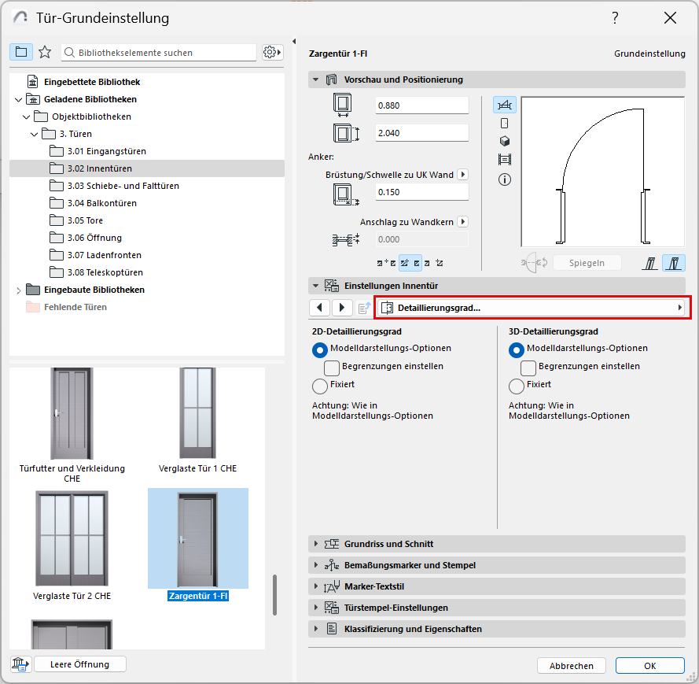
Task: Click the Leere Öffnung button
Action: (x=79, y=664)
